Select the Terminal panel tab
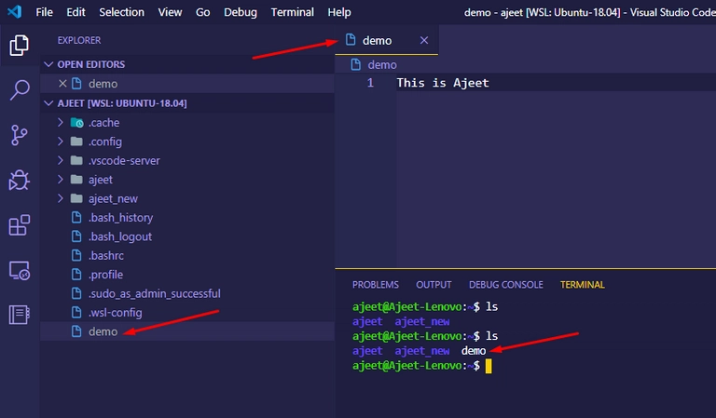 [x=582, y=285]
